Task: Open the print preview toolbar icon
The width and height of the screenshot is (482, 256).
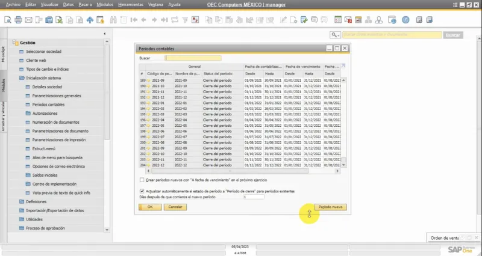Action: 8,20
